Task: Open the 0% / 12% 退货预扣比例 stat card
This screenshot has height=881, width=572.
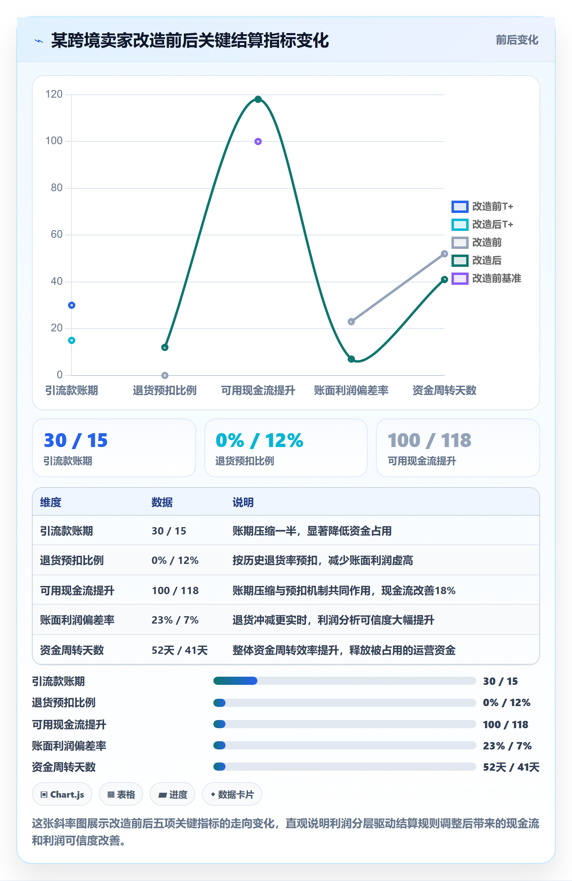Action: click(x=286, y=448)
